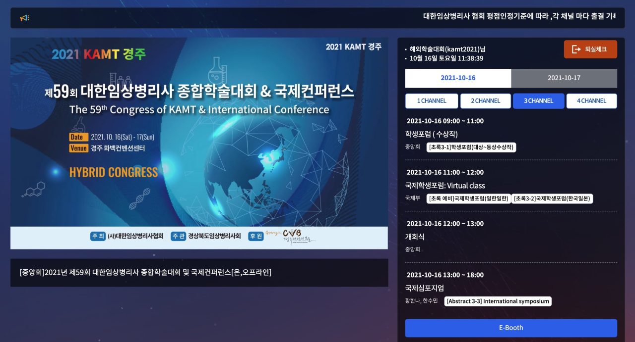This screenshot has height=342, width=635.
Task: Click the HYBRID CONGRESS text on banner
Action: (114, 172)
